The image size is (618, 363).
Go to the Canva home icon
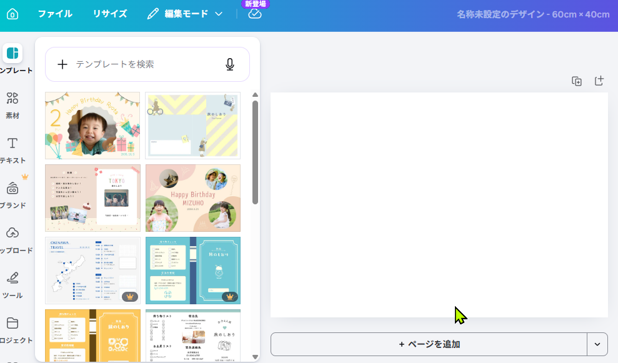click(x=12, y=14)
